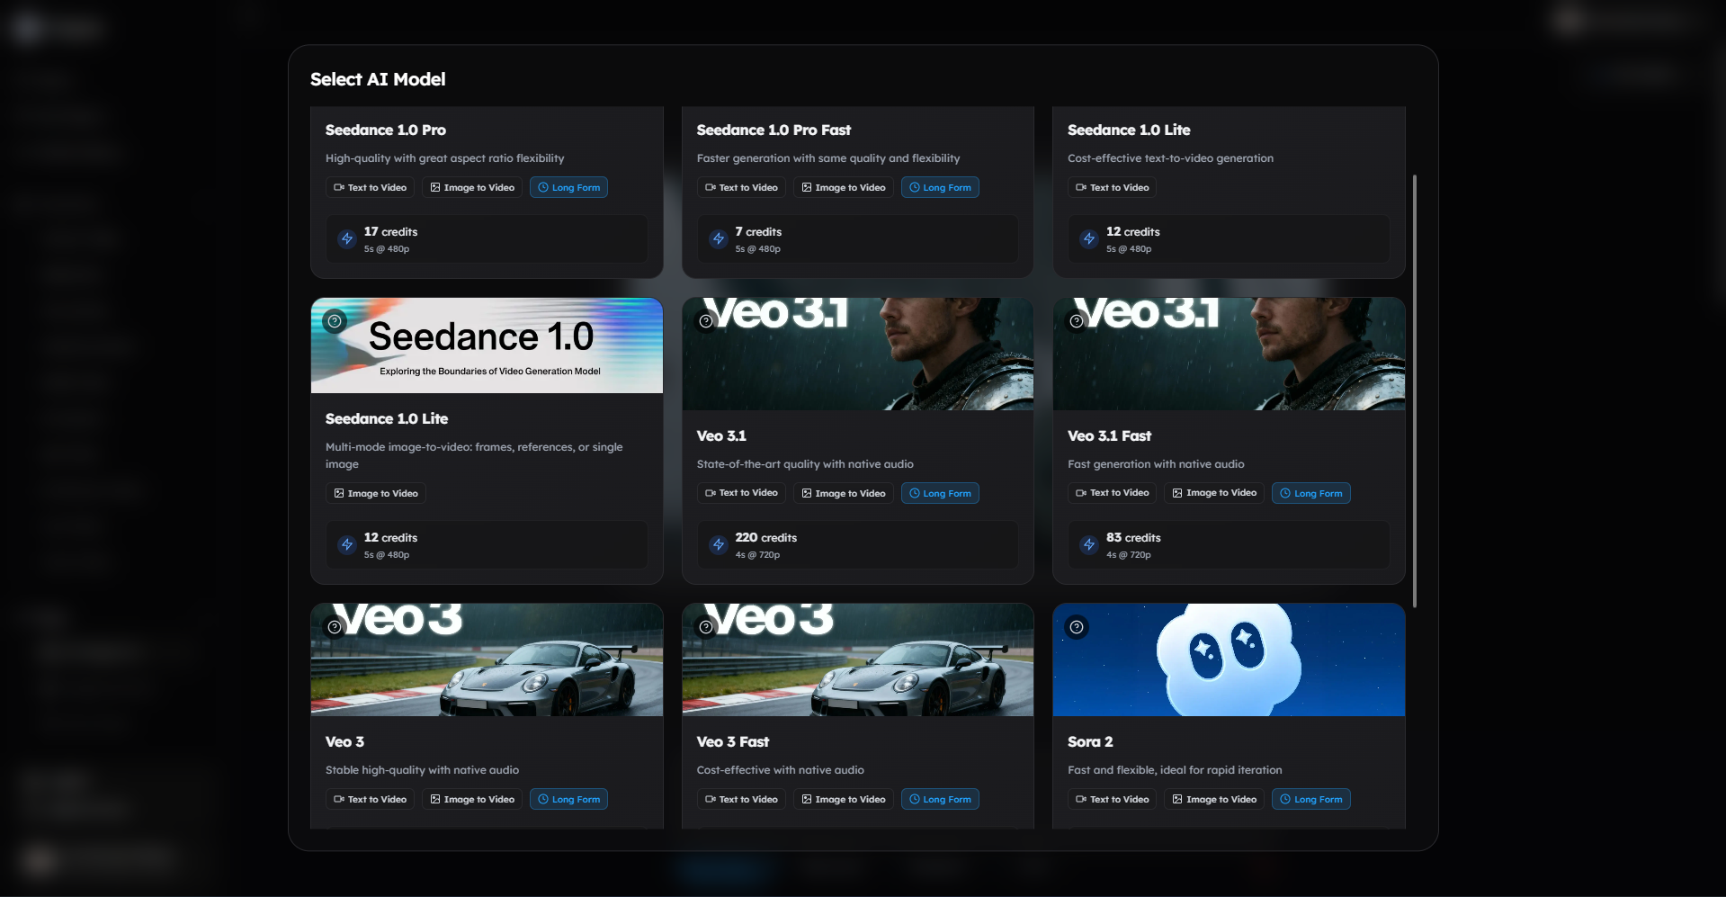Click Image to Video tag under Stable high-quality Veo 3
The height and width of the screenshot is (897, 1726).
click(472, 799)
